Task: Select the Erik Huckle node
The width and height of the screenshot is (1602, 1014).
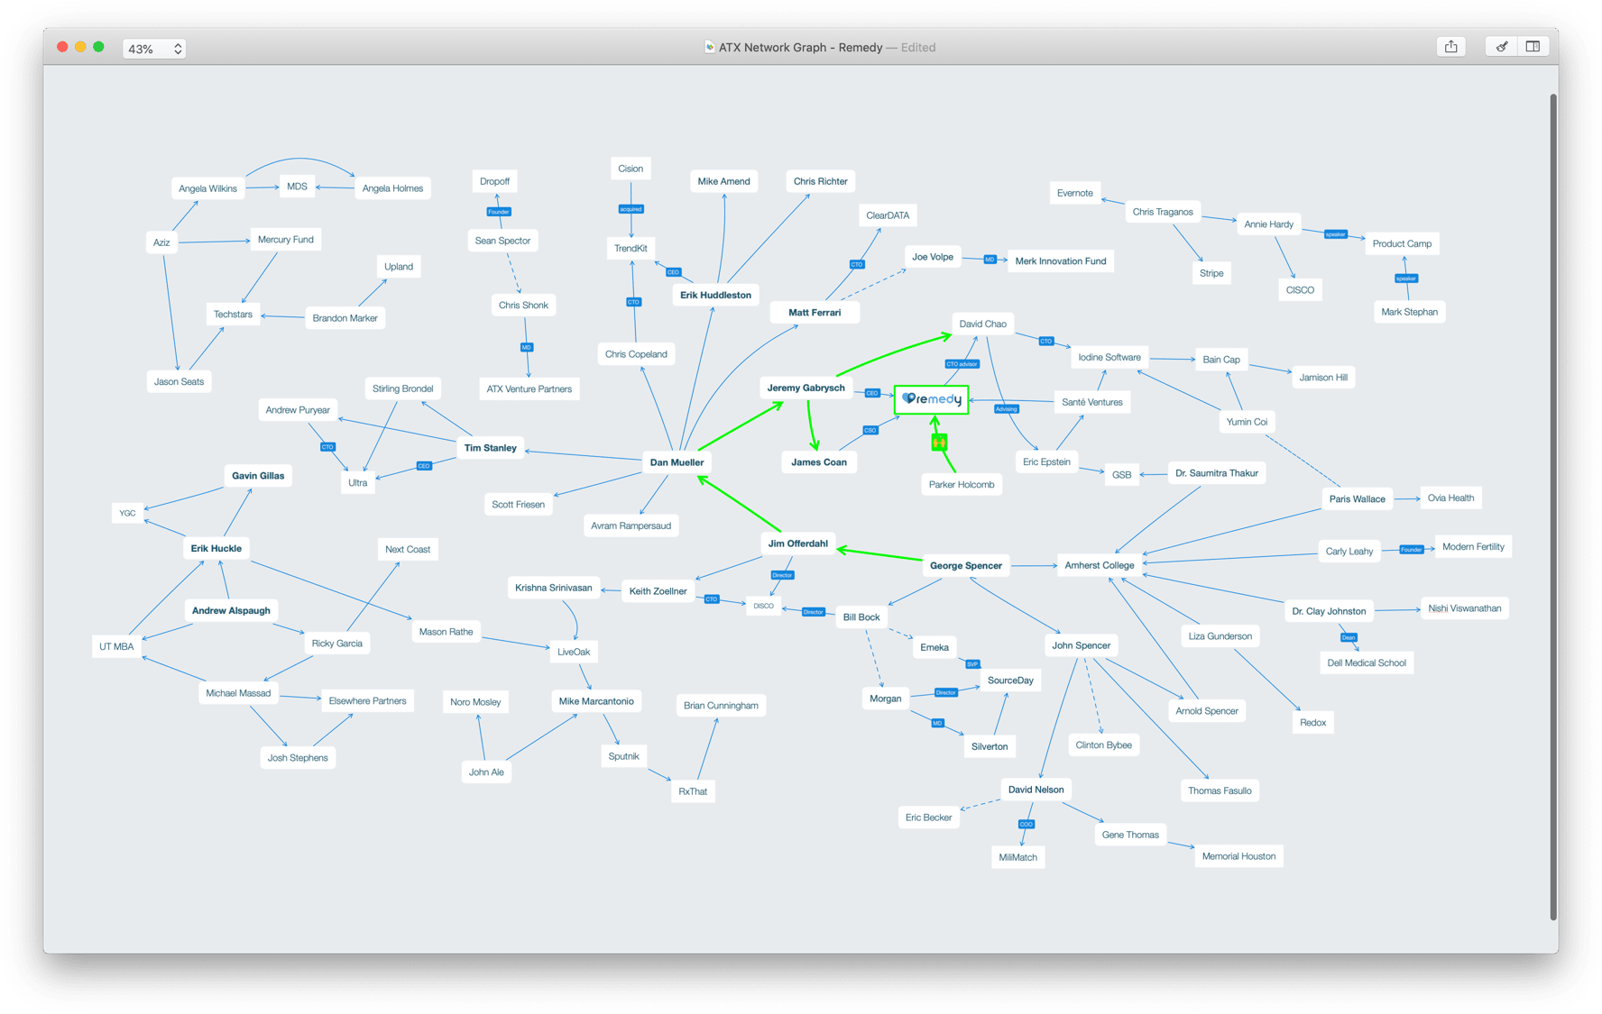Action: [216, 548]
